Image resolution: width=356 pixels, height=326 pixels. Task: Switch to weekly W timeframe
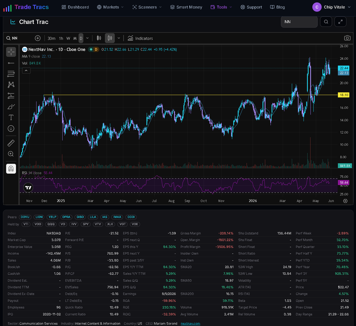click(68, 38)
